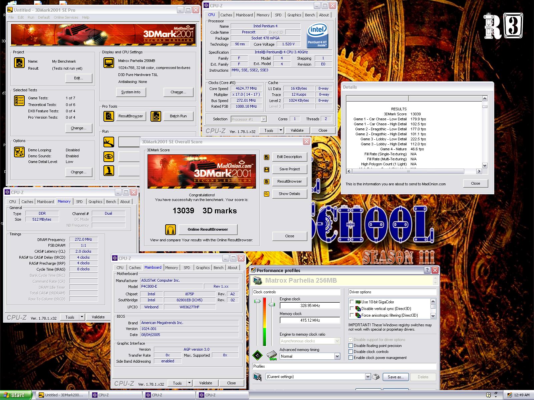
Task: Open SPD tab in CPU-Z Memory window
Action: 79,202
